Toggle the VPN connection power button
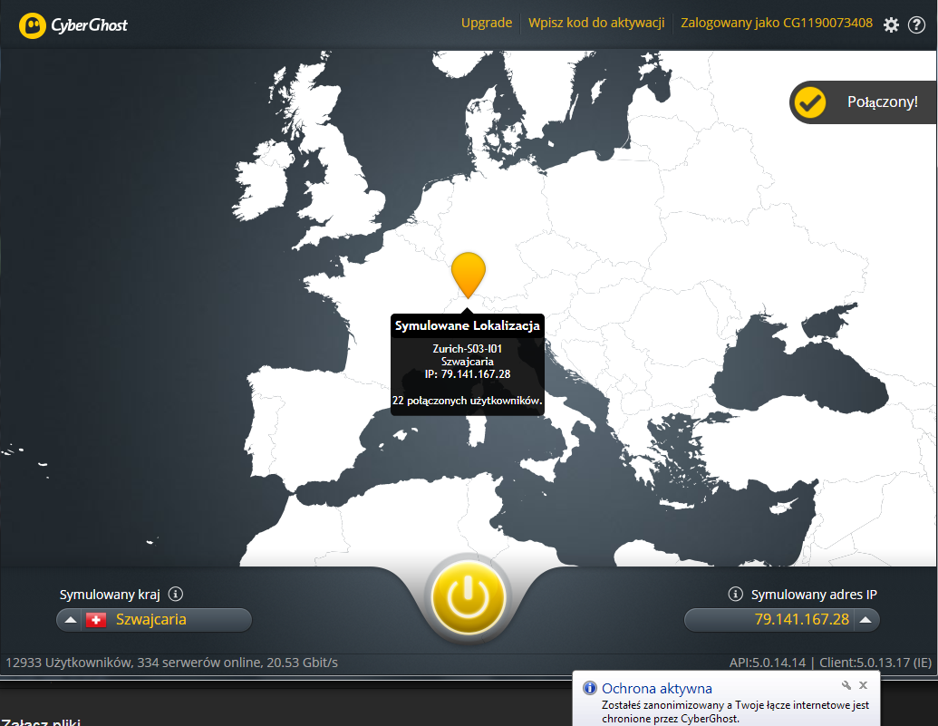 [468, 597]
